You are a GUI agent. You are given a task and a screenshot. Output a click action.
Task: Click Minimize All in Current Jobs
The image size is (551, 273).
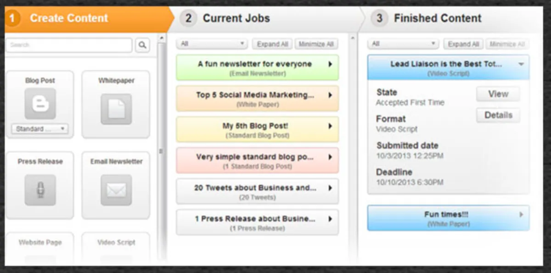[316, 44]
